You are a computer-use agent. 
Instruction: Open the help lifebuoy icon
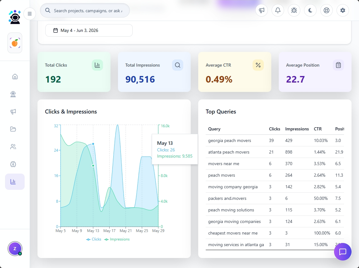327,10
